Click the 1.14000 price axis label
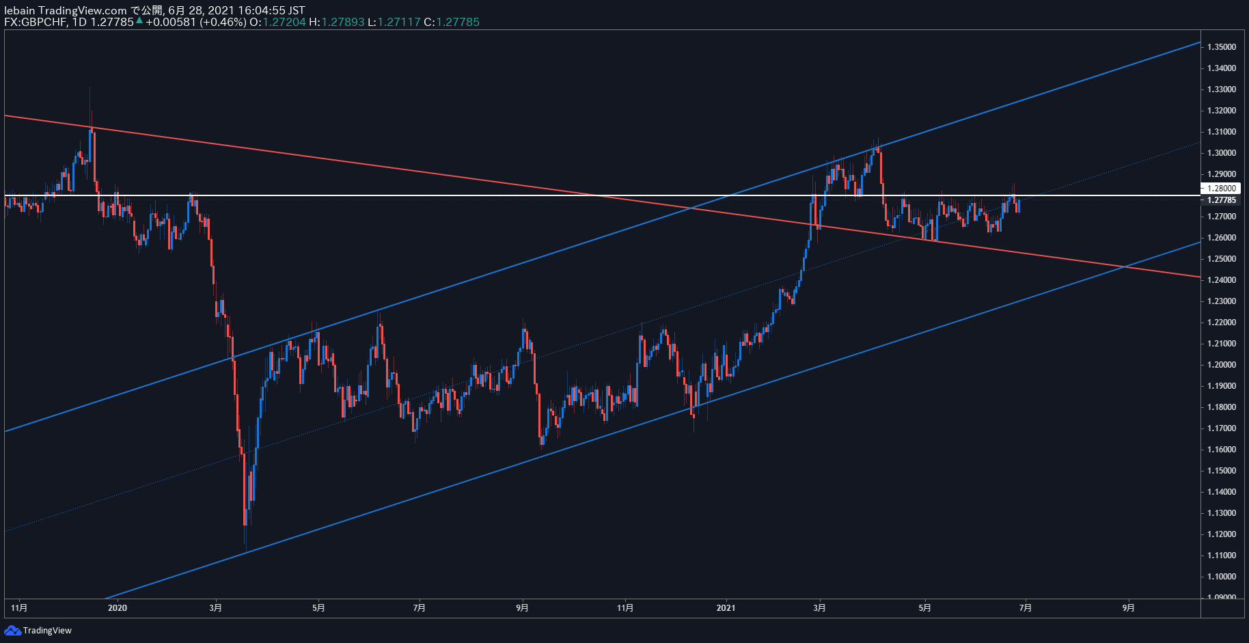 (1222, 492)
